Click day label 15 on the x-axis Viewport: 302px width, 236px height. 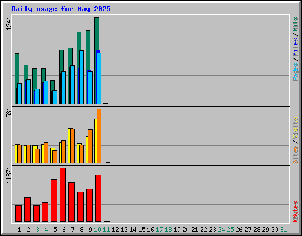click(142, 230)
